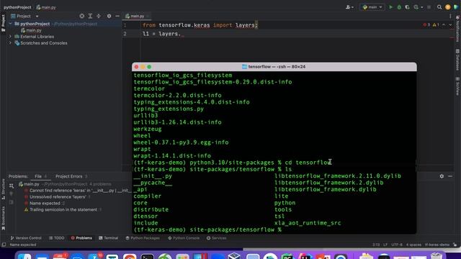Click Expand All in Project panel
Screen dimensions: 461x259
tap(90, 16)
